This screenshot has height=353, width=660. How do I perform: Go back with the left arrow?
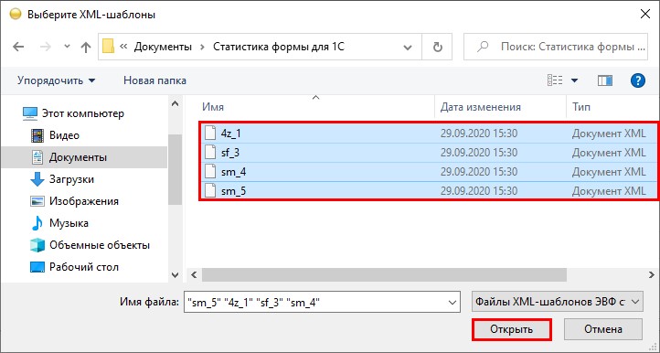click(18, 47)
